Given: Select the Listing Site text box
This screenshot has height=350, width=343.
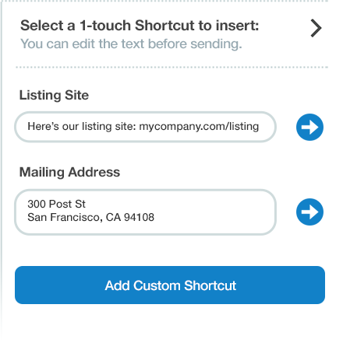Looking at the screenshot, I should tap(145, 127).
